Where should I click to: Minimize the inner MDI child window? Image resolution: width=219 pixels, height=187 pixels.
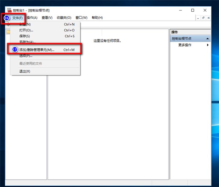click(x=198, y=18)
